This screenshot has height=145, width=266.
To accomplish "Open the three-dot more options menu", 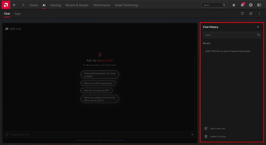I will point(259,13).
